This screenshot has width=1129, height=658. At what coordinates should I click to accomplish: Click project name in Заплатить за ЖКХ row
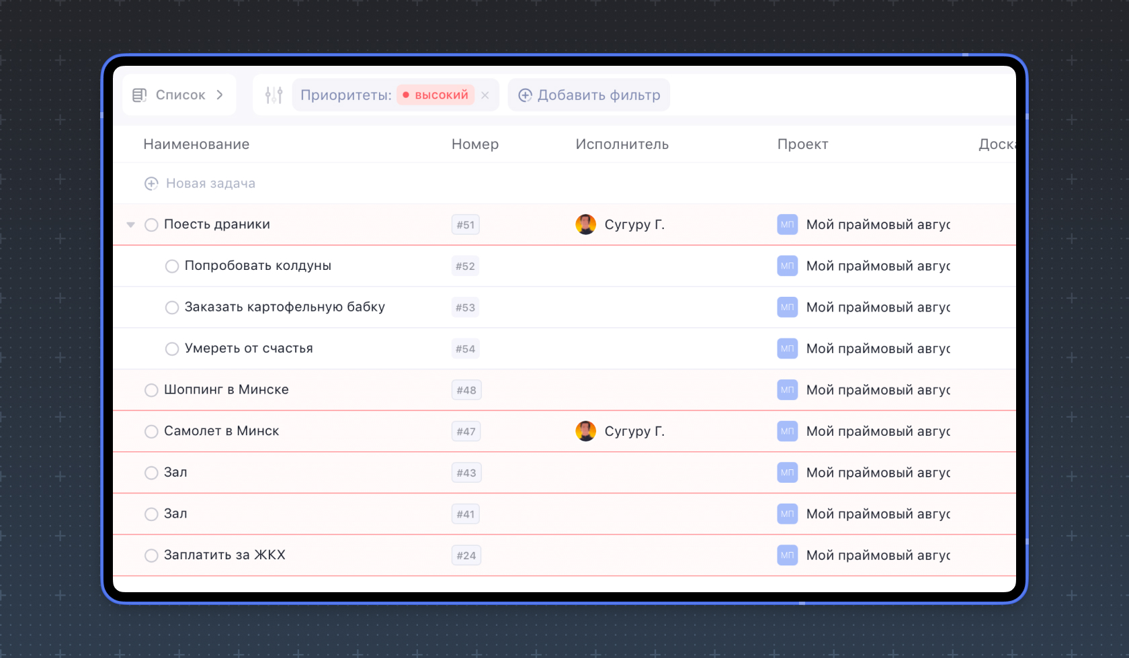coord(878,555)
